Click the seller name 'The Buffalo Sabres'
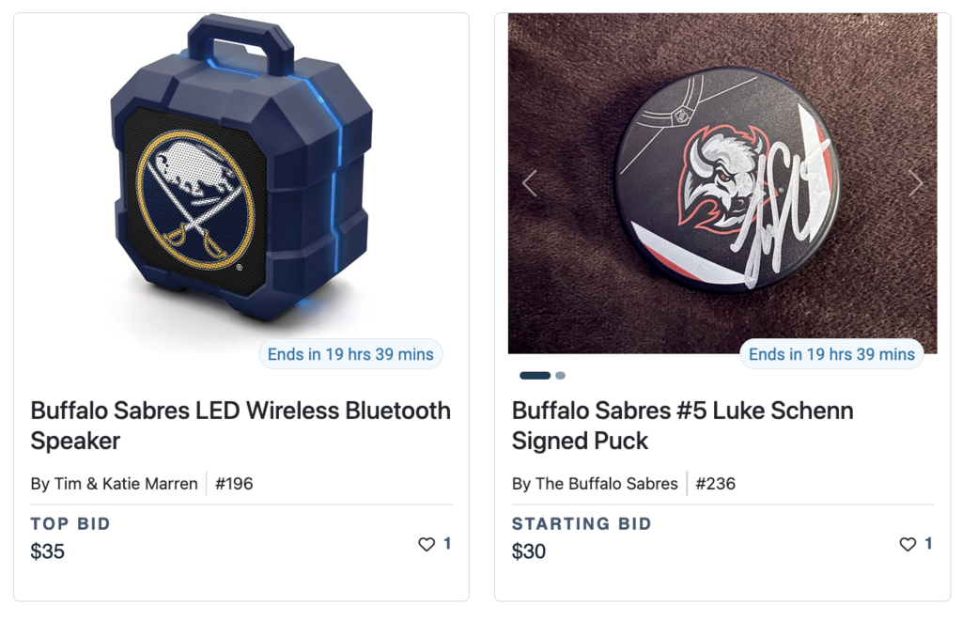 (596, 483)
